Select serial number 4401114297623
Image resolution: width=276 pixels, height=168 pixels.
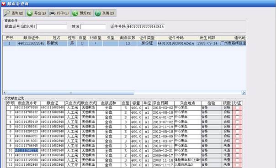27,131
